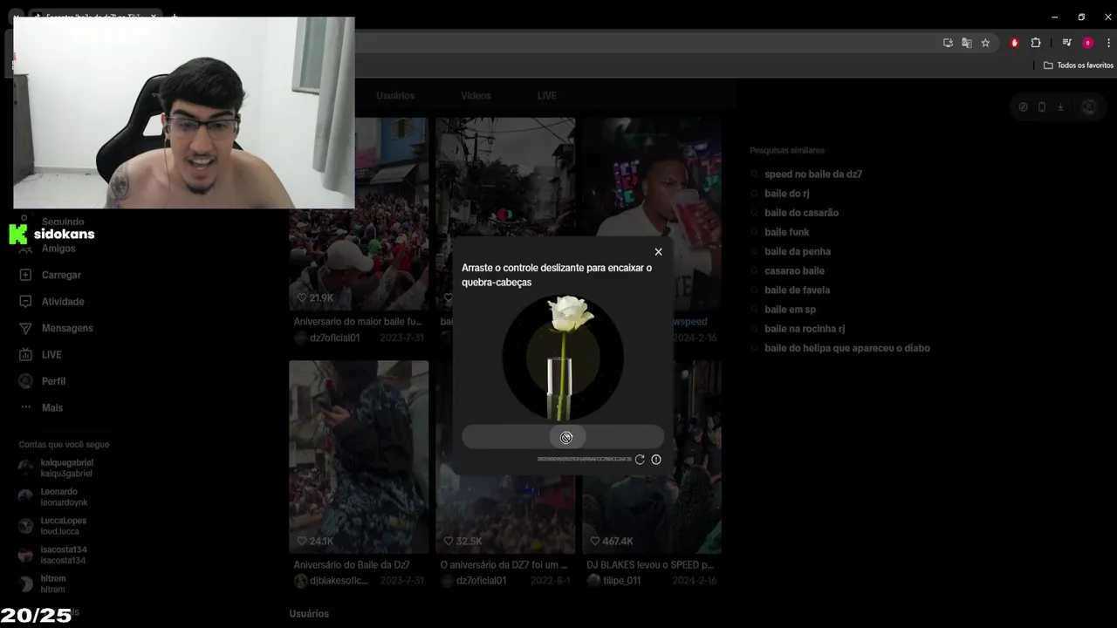The height and width of the screenshot is (628, 1117).
Task: Open Chrome three-dot menu
Action: 1108,43
